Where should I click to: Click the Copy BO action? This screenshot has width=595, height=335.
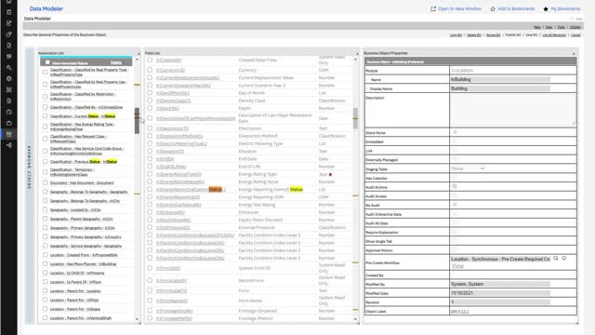[x=456, y=35]
